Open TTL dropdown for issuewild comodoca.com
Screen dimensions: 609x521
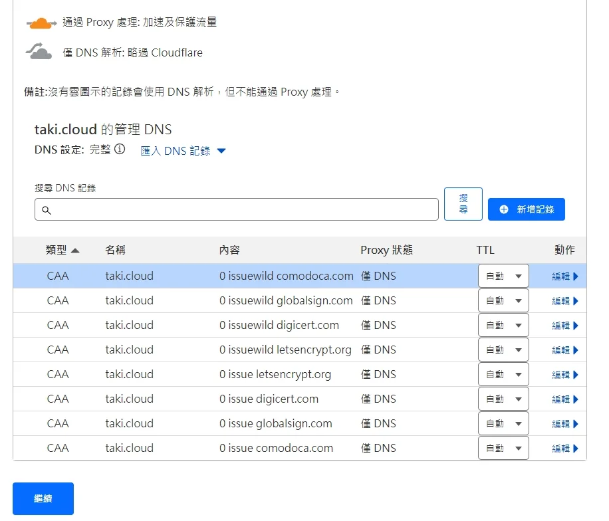(503, 276)
